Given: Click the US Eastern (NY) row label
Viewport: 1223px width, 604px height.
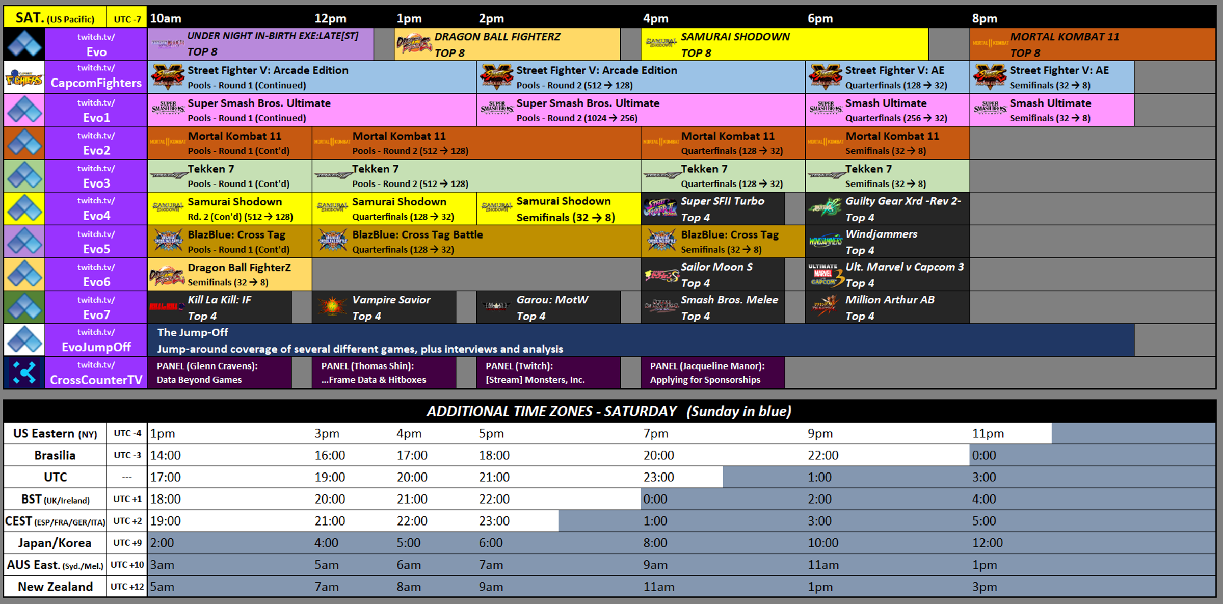Looking at the screenshot, I should pyautogui.click(x=55, y=433).
